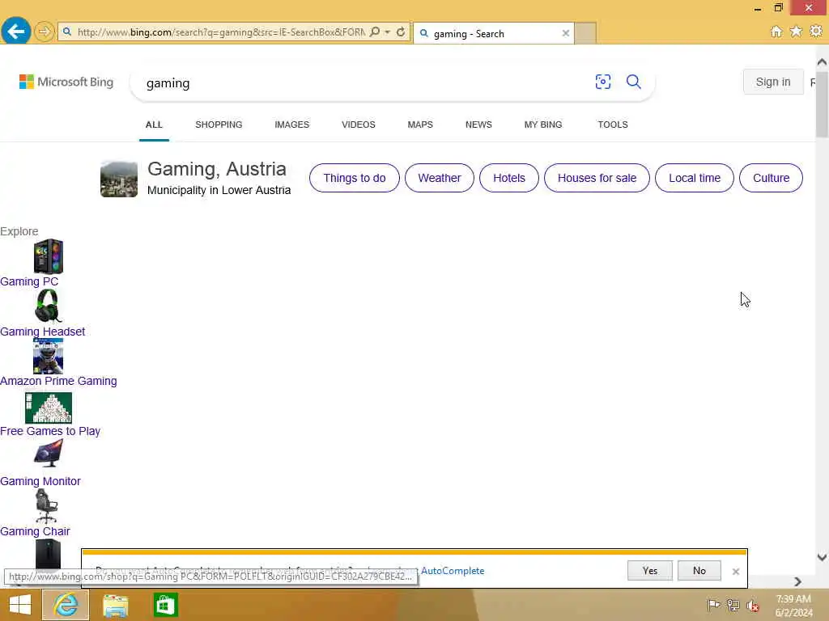Click the vertical scrollbar down arrow
The height and width of the screenshot is (621, 829).
[822, 557]
